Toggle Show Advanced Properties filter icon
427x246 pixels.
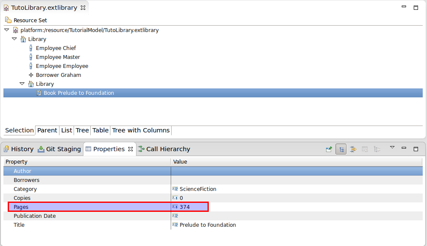[353, 149]
